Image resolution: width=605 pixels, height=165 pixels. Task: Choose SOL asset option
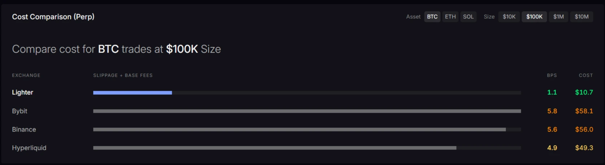coord(468,17)
